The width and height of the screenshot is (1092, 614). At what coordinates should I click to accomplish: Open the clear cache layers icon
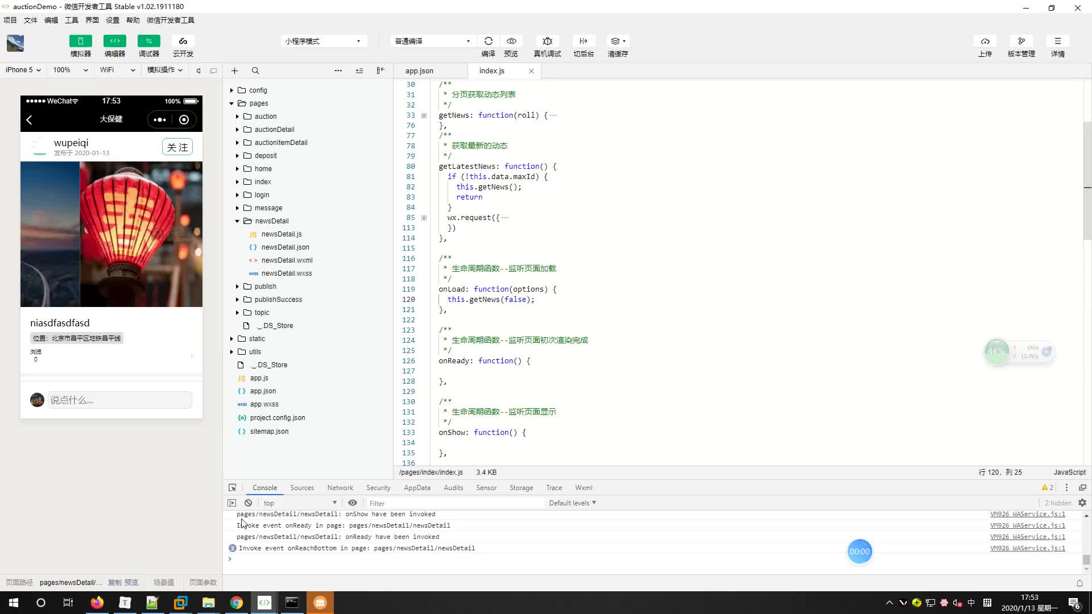coord(618,41)
